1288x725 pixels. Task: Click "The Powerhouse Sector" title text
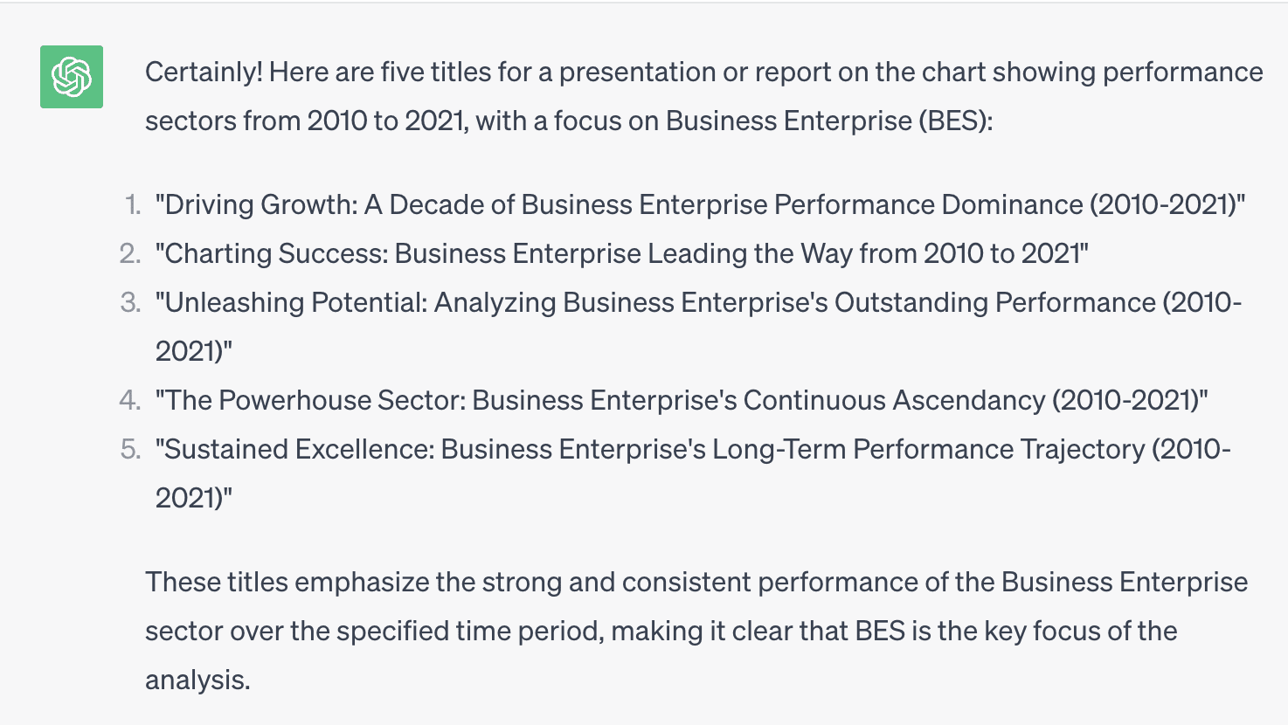coord(682,400)
